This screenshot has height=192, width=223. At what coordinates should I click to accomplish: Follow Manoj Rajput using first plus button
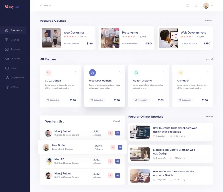pyautogui.click(x=110, y=133)
